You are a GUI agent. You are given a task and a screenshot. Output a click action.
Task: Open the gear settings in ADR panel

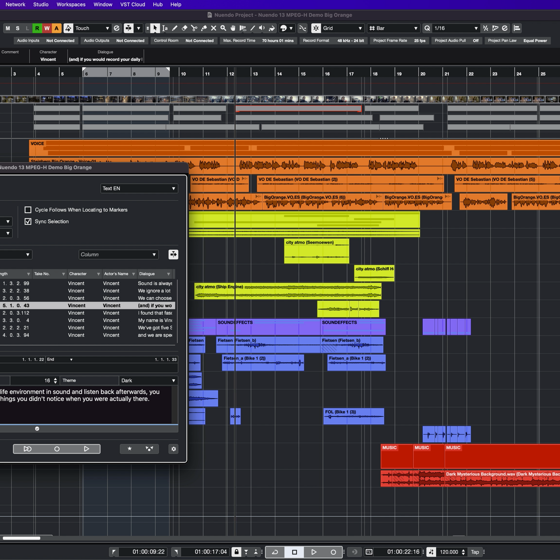pos(174,449)
